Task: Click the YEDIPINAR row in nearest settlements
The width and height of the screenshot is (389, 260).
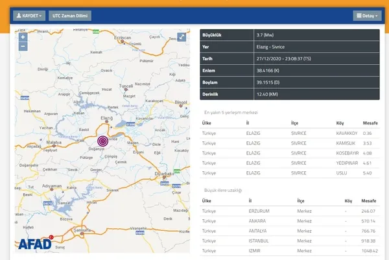Action: point(290,163)
